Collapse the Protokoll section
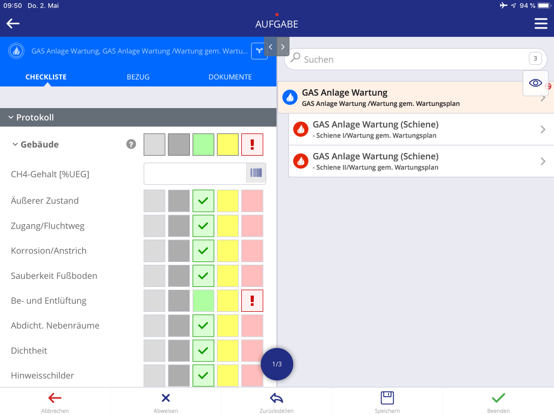 [x=11, y=117]
